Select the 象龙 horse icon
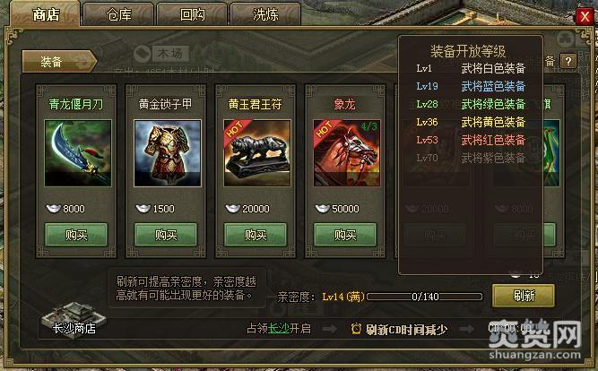 tap(347, 153)
